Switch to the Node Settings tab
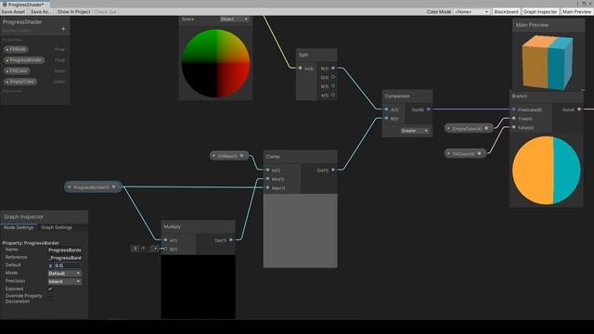Screen dimensions: 594x334 tap(19, 227)
